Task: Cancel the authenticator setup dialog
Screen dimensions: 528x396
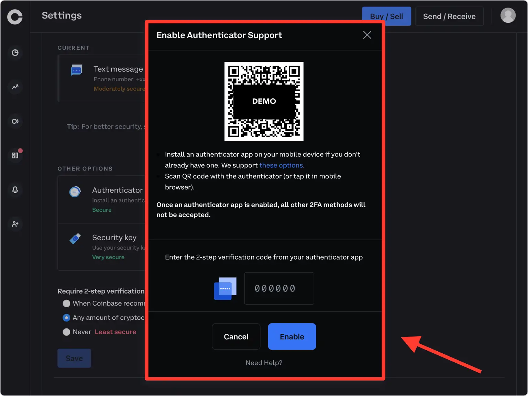Action: tap(236, 337)
